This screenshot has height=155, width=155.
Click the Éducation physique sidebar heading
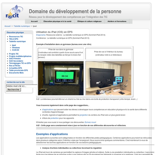tap(15, 33)
